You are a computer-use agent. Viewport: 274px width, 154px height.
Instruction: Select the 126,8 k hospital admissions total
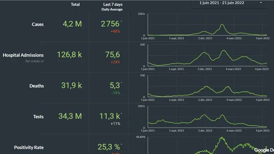coord(69,55)
